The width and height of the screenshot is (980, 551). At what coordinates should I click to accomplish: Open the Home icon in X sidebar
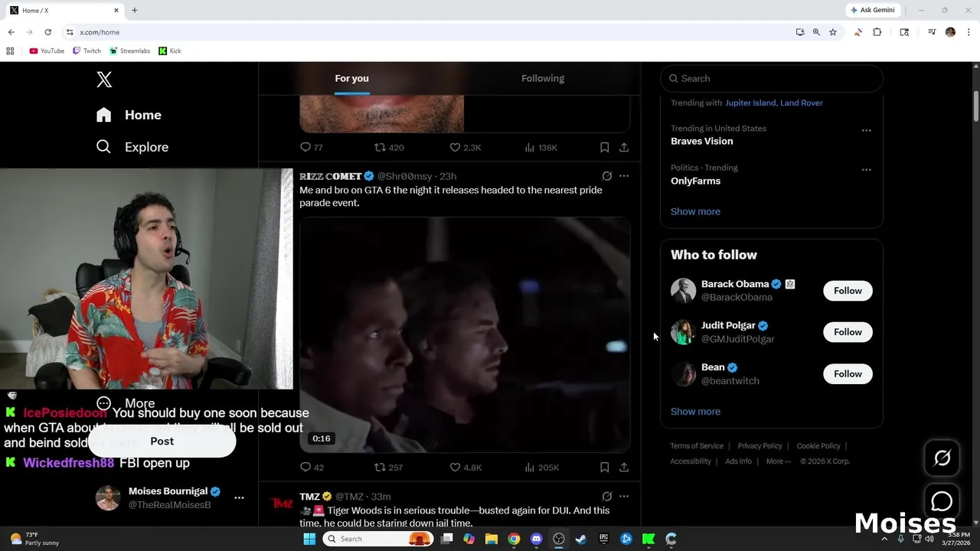104,115
